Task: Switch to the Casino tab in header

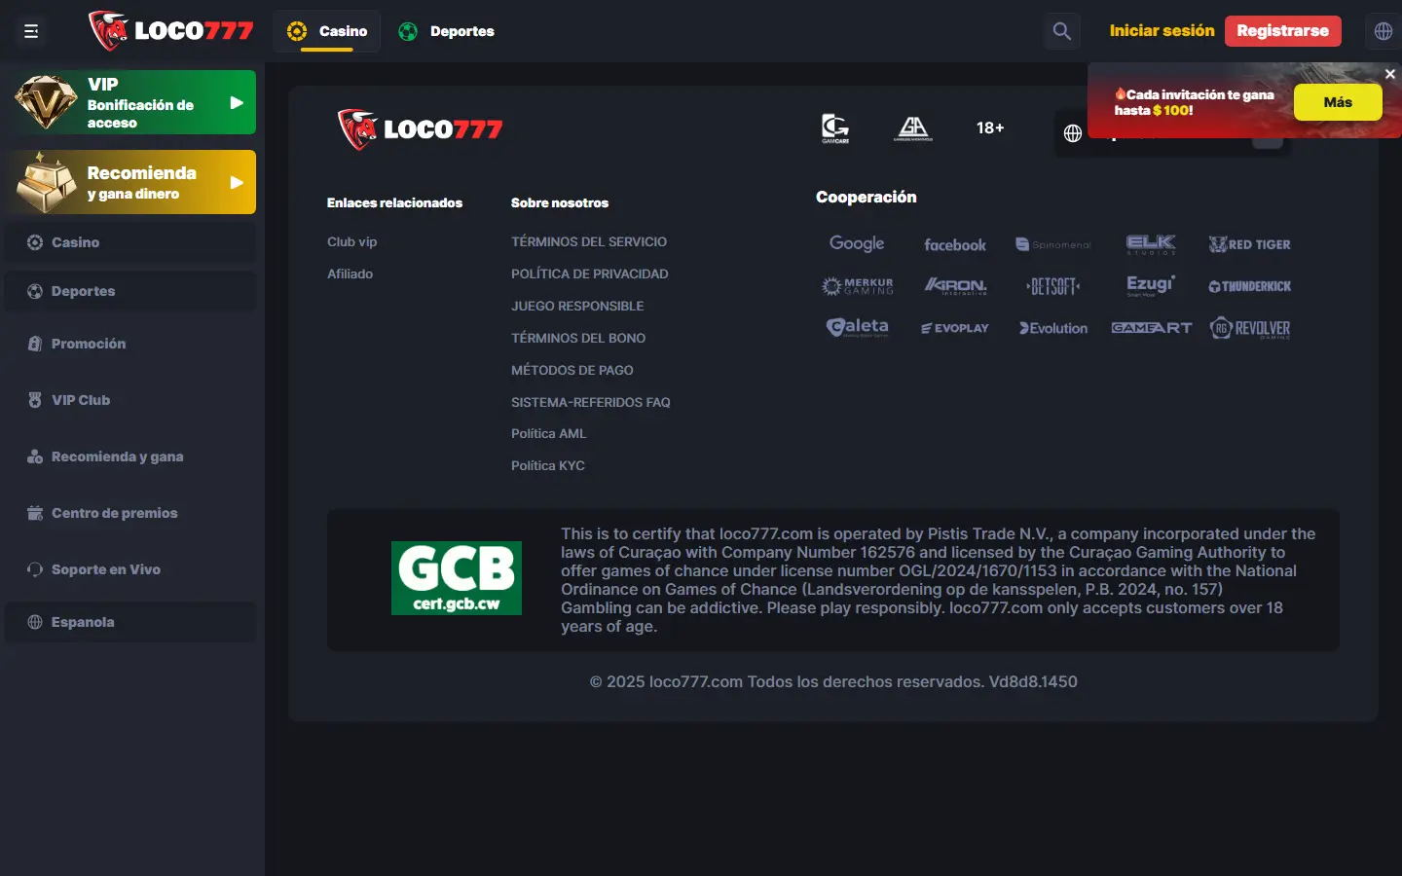Action: [x=327, y=31]
